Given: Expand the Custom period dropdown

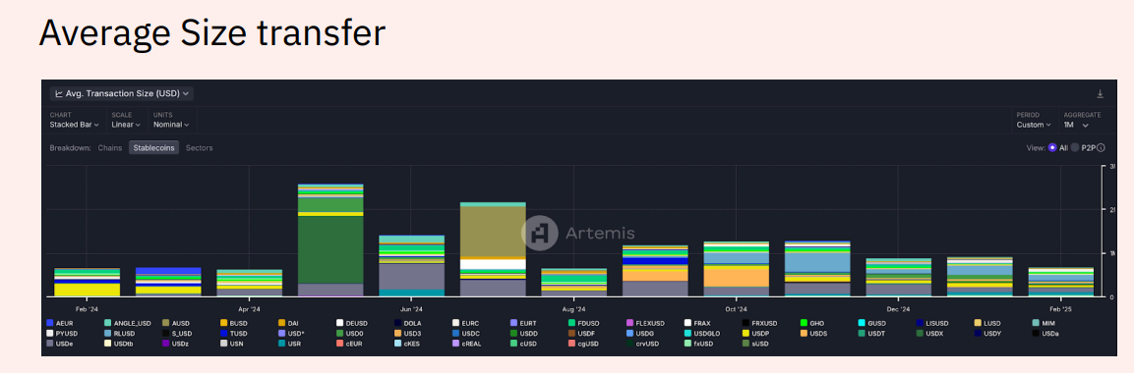Looking at the screenshot, I should [x=1034, y=124].
